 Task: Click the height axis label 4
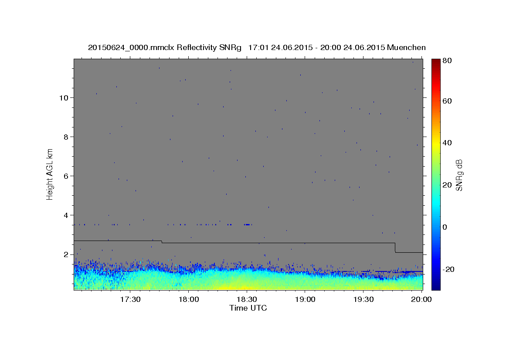click(65, 215)
